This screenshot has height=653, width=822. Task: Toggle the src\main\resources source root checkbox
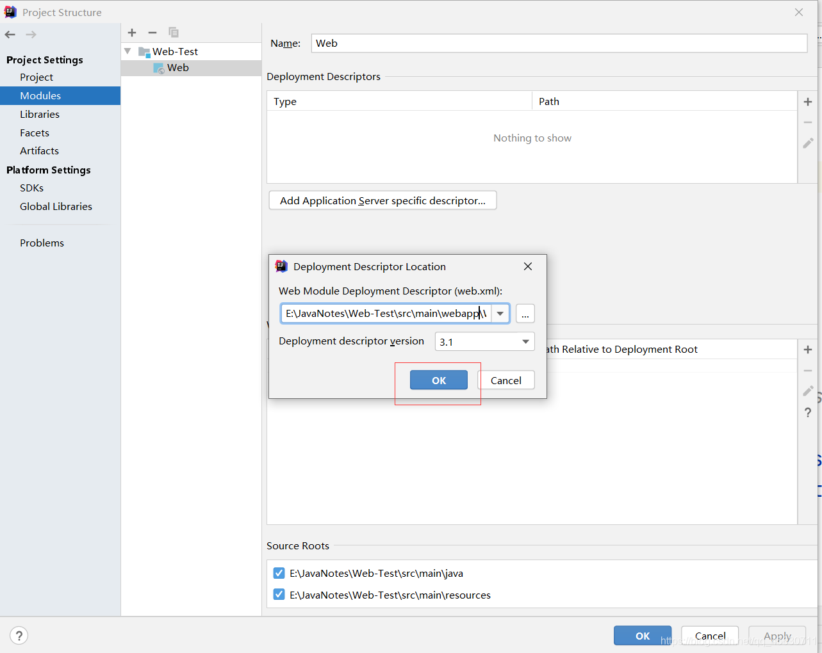[x=279, y=594]
